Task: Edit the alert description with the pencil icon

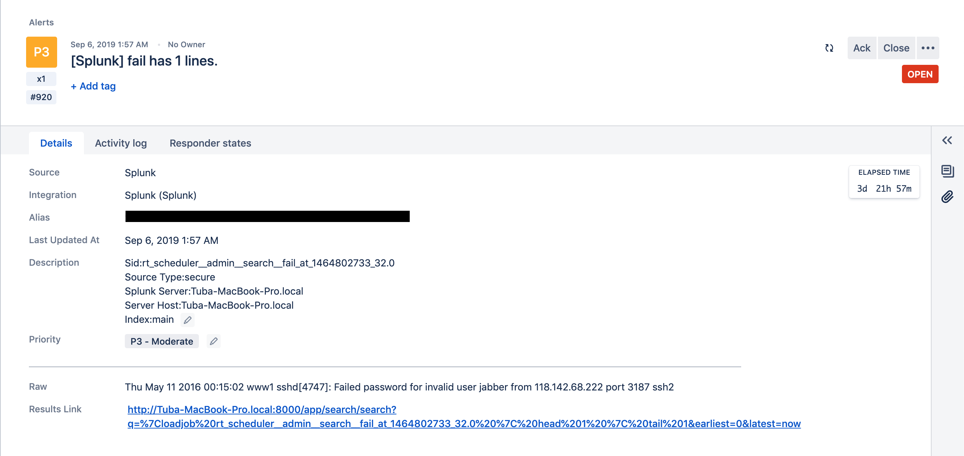Action: 188,320
